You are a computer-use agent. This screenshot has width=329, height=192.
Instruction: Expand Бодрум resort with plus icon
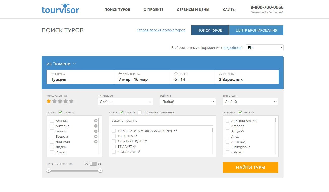coord(96,137)
